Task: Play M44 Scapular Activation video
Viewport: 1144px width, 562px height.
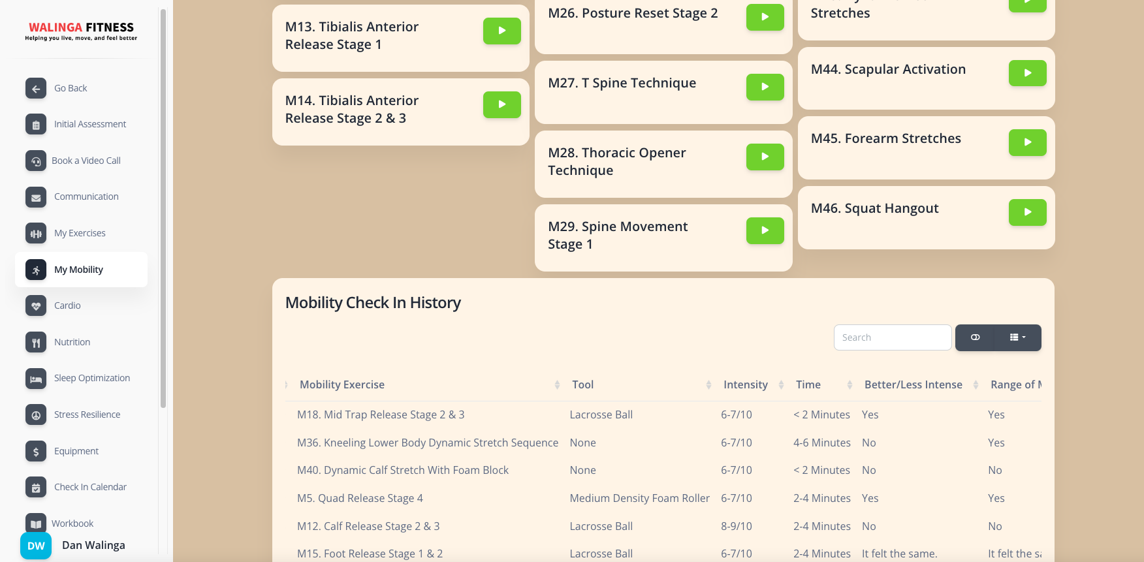Action: [x=1028, y=73]
